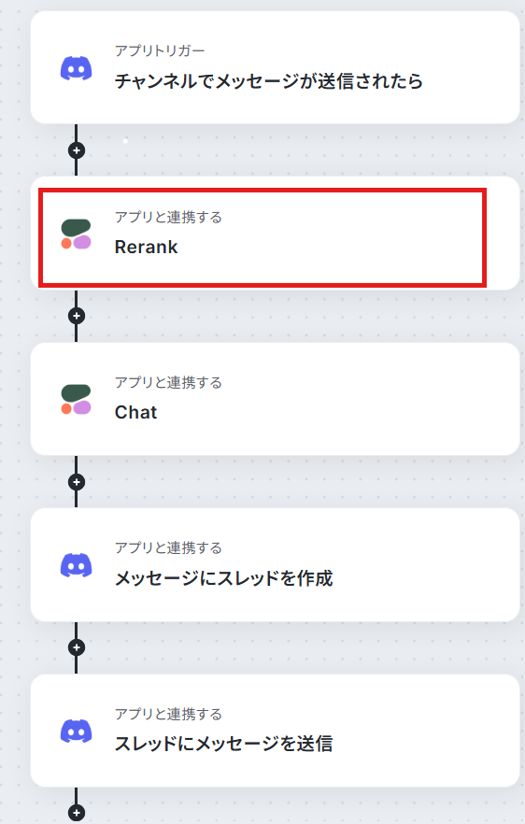Image resolution: width=525 pixels, height=824 pixels.
Task: Add a step below the trigger card via plus
Action: (x=77, y=150)
